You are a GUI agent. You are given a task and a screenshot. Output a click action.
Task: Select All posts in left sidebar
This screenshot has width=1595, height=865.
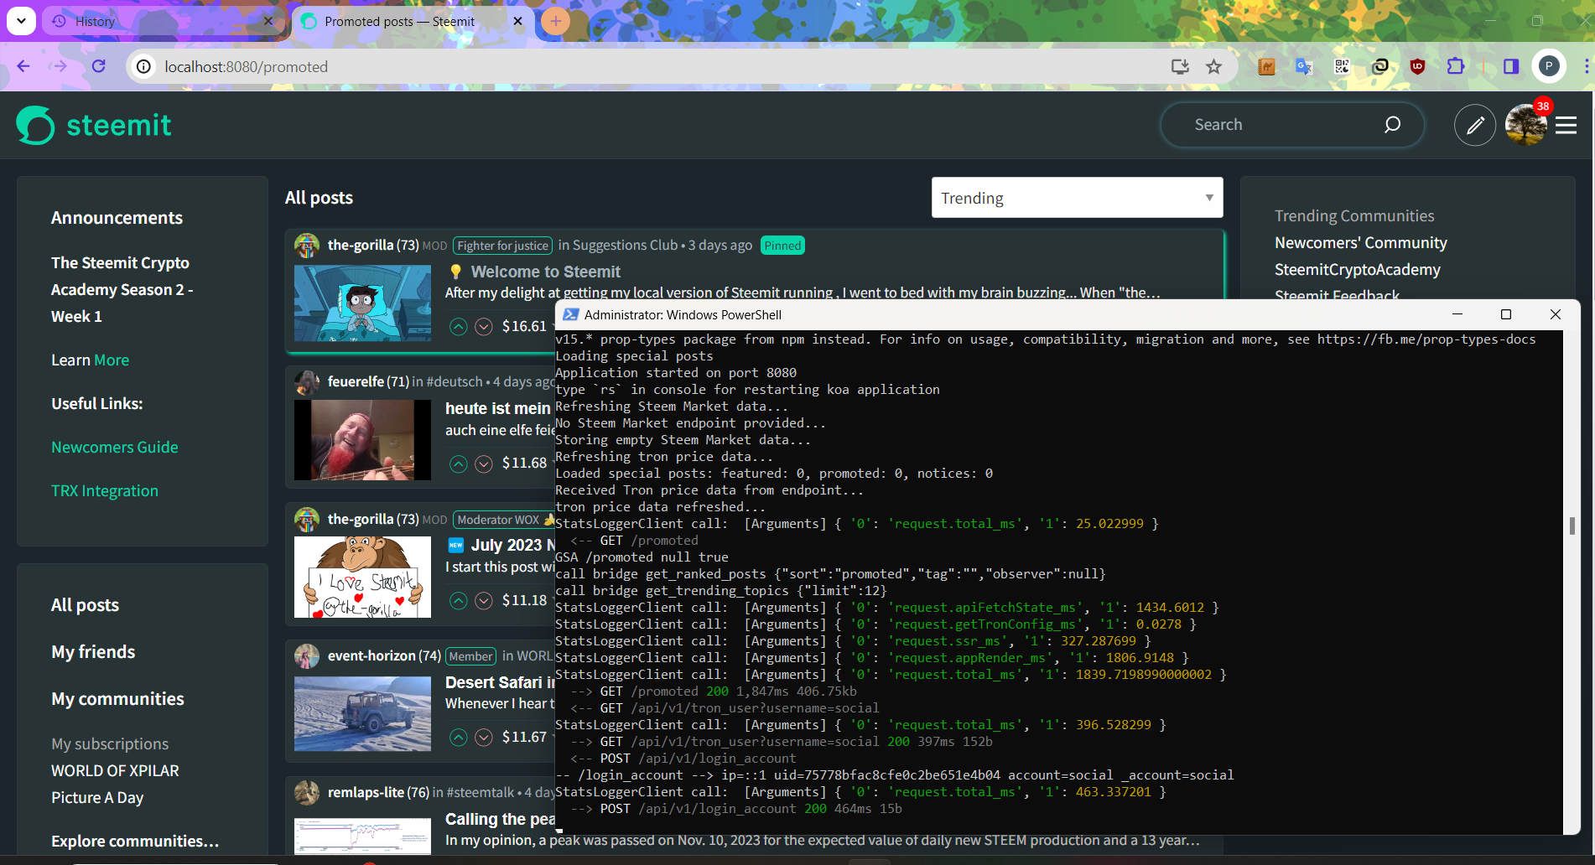pos(85,605)
